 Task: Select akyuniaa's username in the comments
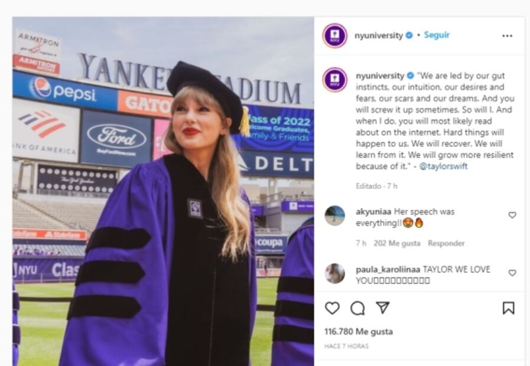point(374,211)
